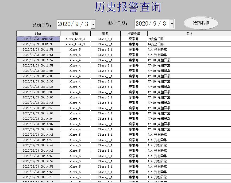Select the month 9 in start date field

tap(77, 24)
